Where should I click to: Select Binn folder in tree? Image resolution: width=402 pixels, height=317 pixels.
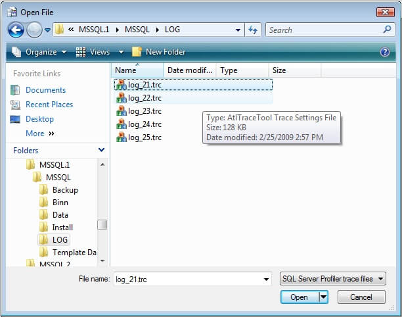54,203
